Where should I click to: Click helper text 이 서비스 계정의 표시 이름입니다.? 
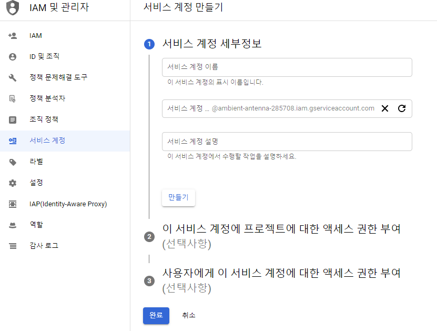215,82
